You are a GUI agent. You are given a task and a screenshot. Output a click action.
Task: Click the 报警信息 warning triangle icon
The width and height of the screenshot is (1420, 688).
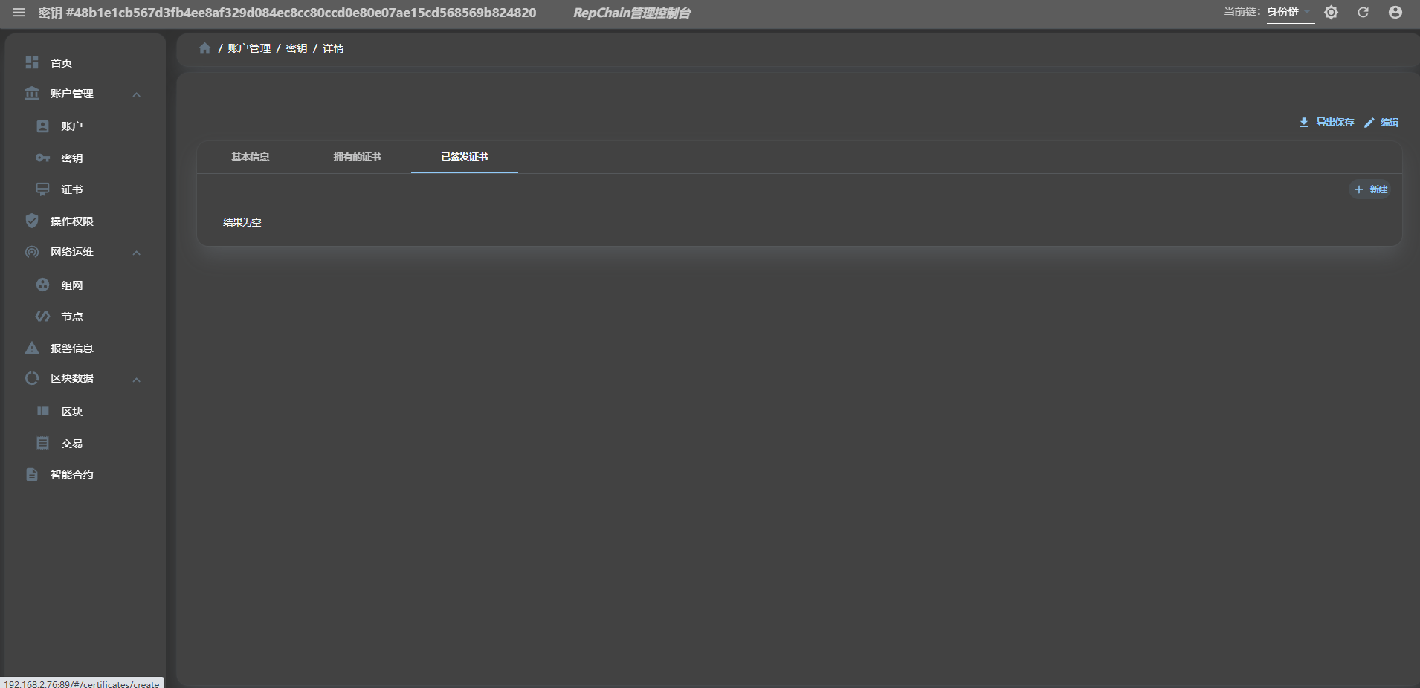click(32, 348)
